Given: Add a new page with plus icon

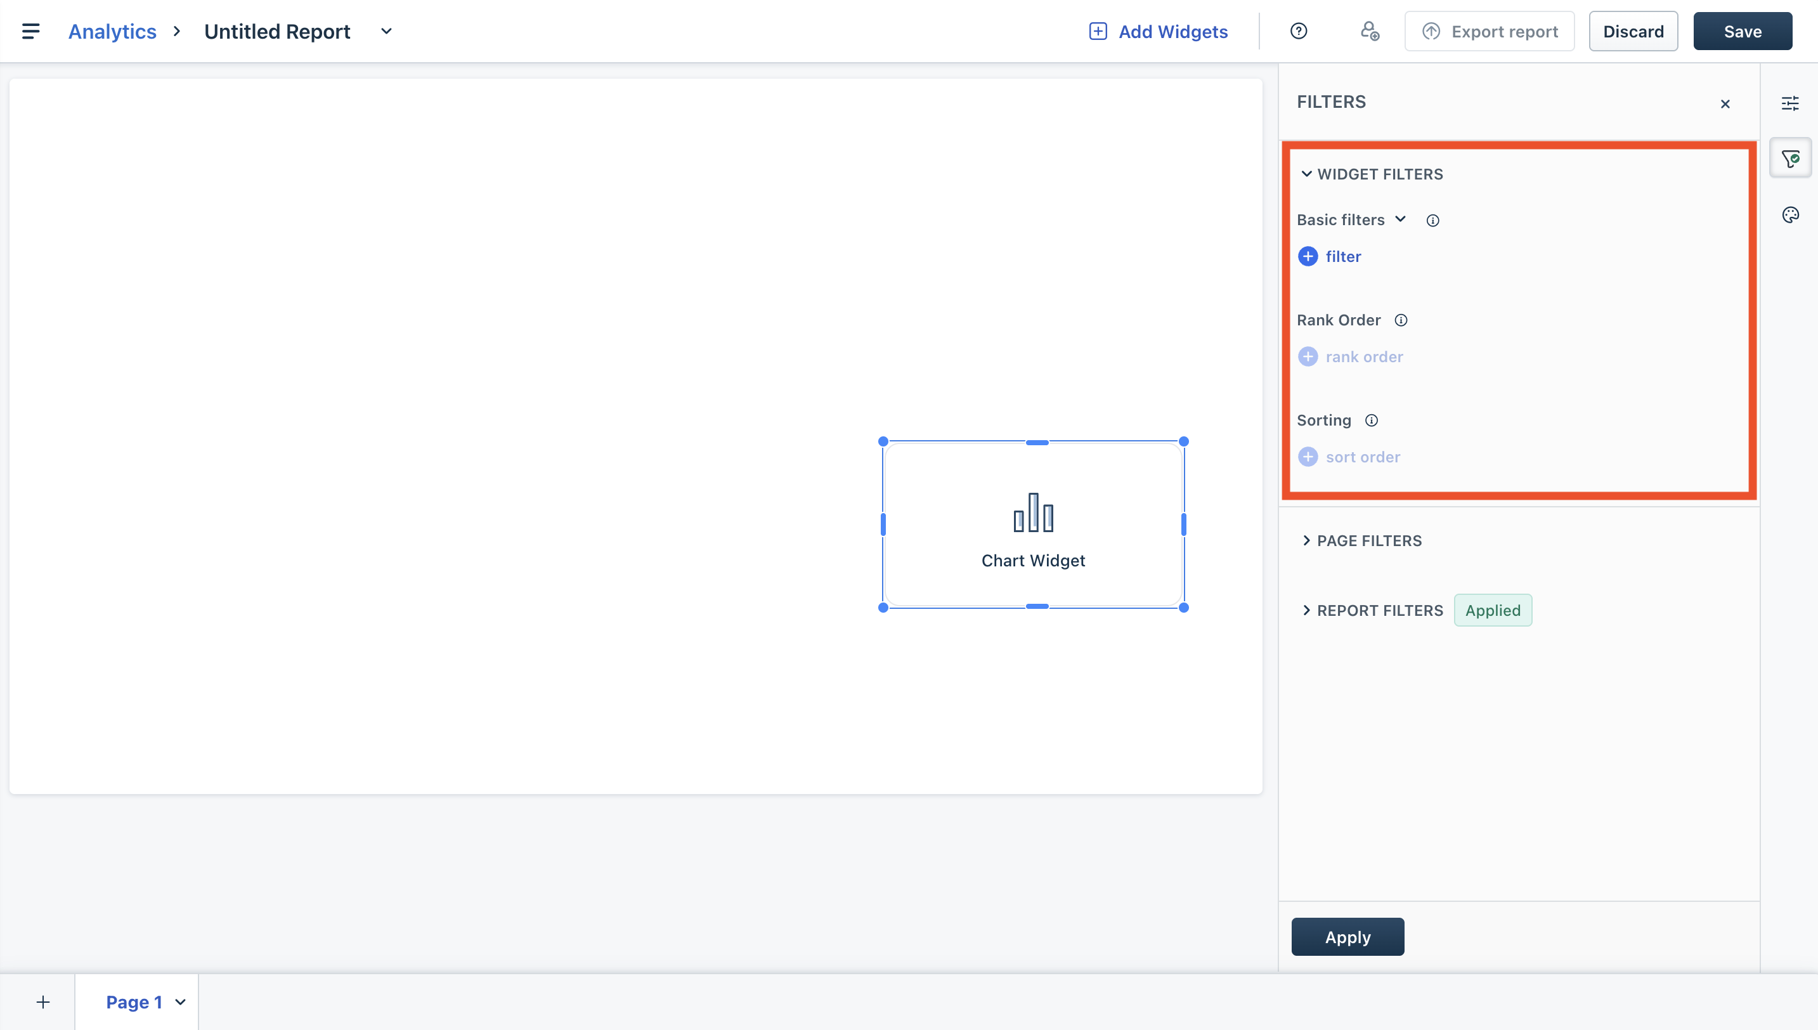Looking at the screenshot, I should (x=43, y=1001).
